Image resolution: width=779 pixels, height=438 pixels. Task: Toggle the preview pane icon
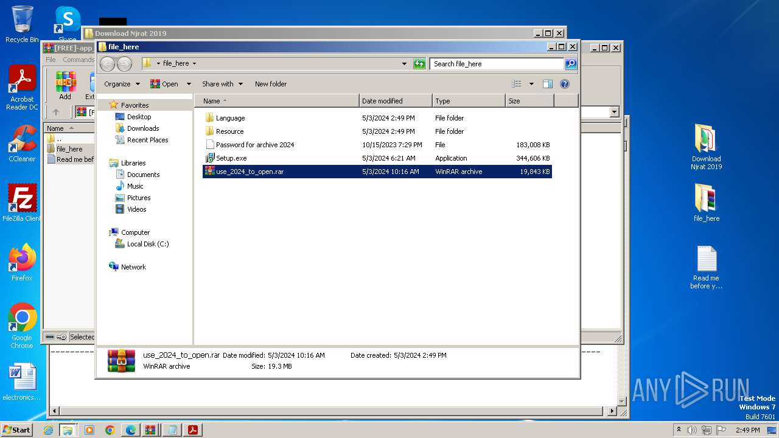coord(547,84)
